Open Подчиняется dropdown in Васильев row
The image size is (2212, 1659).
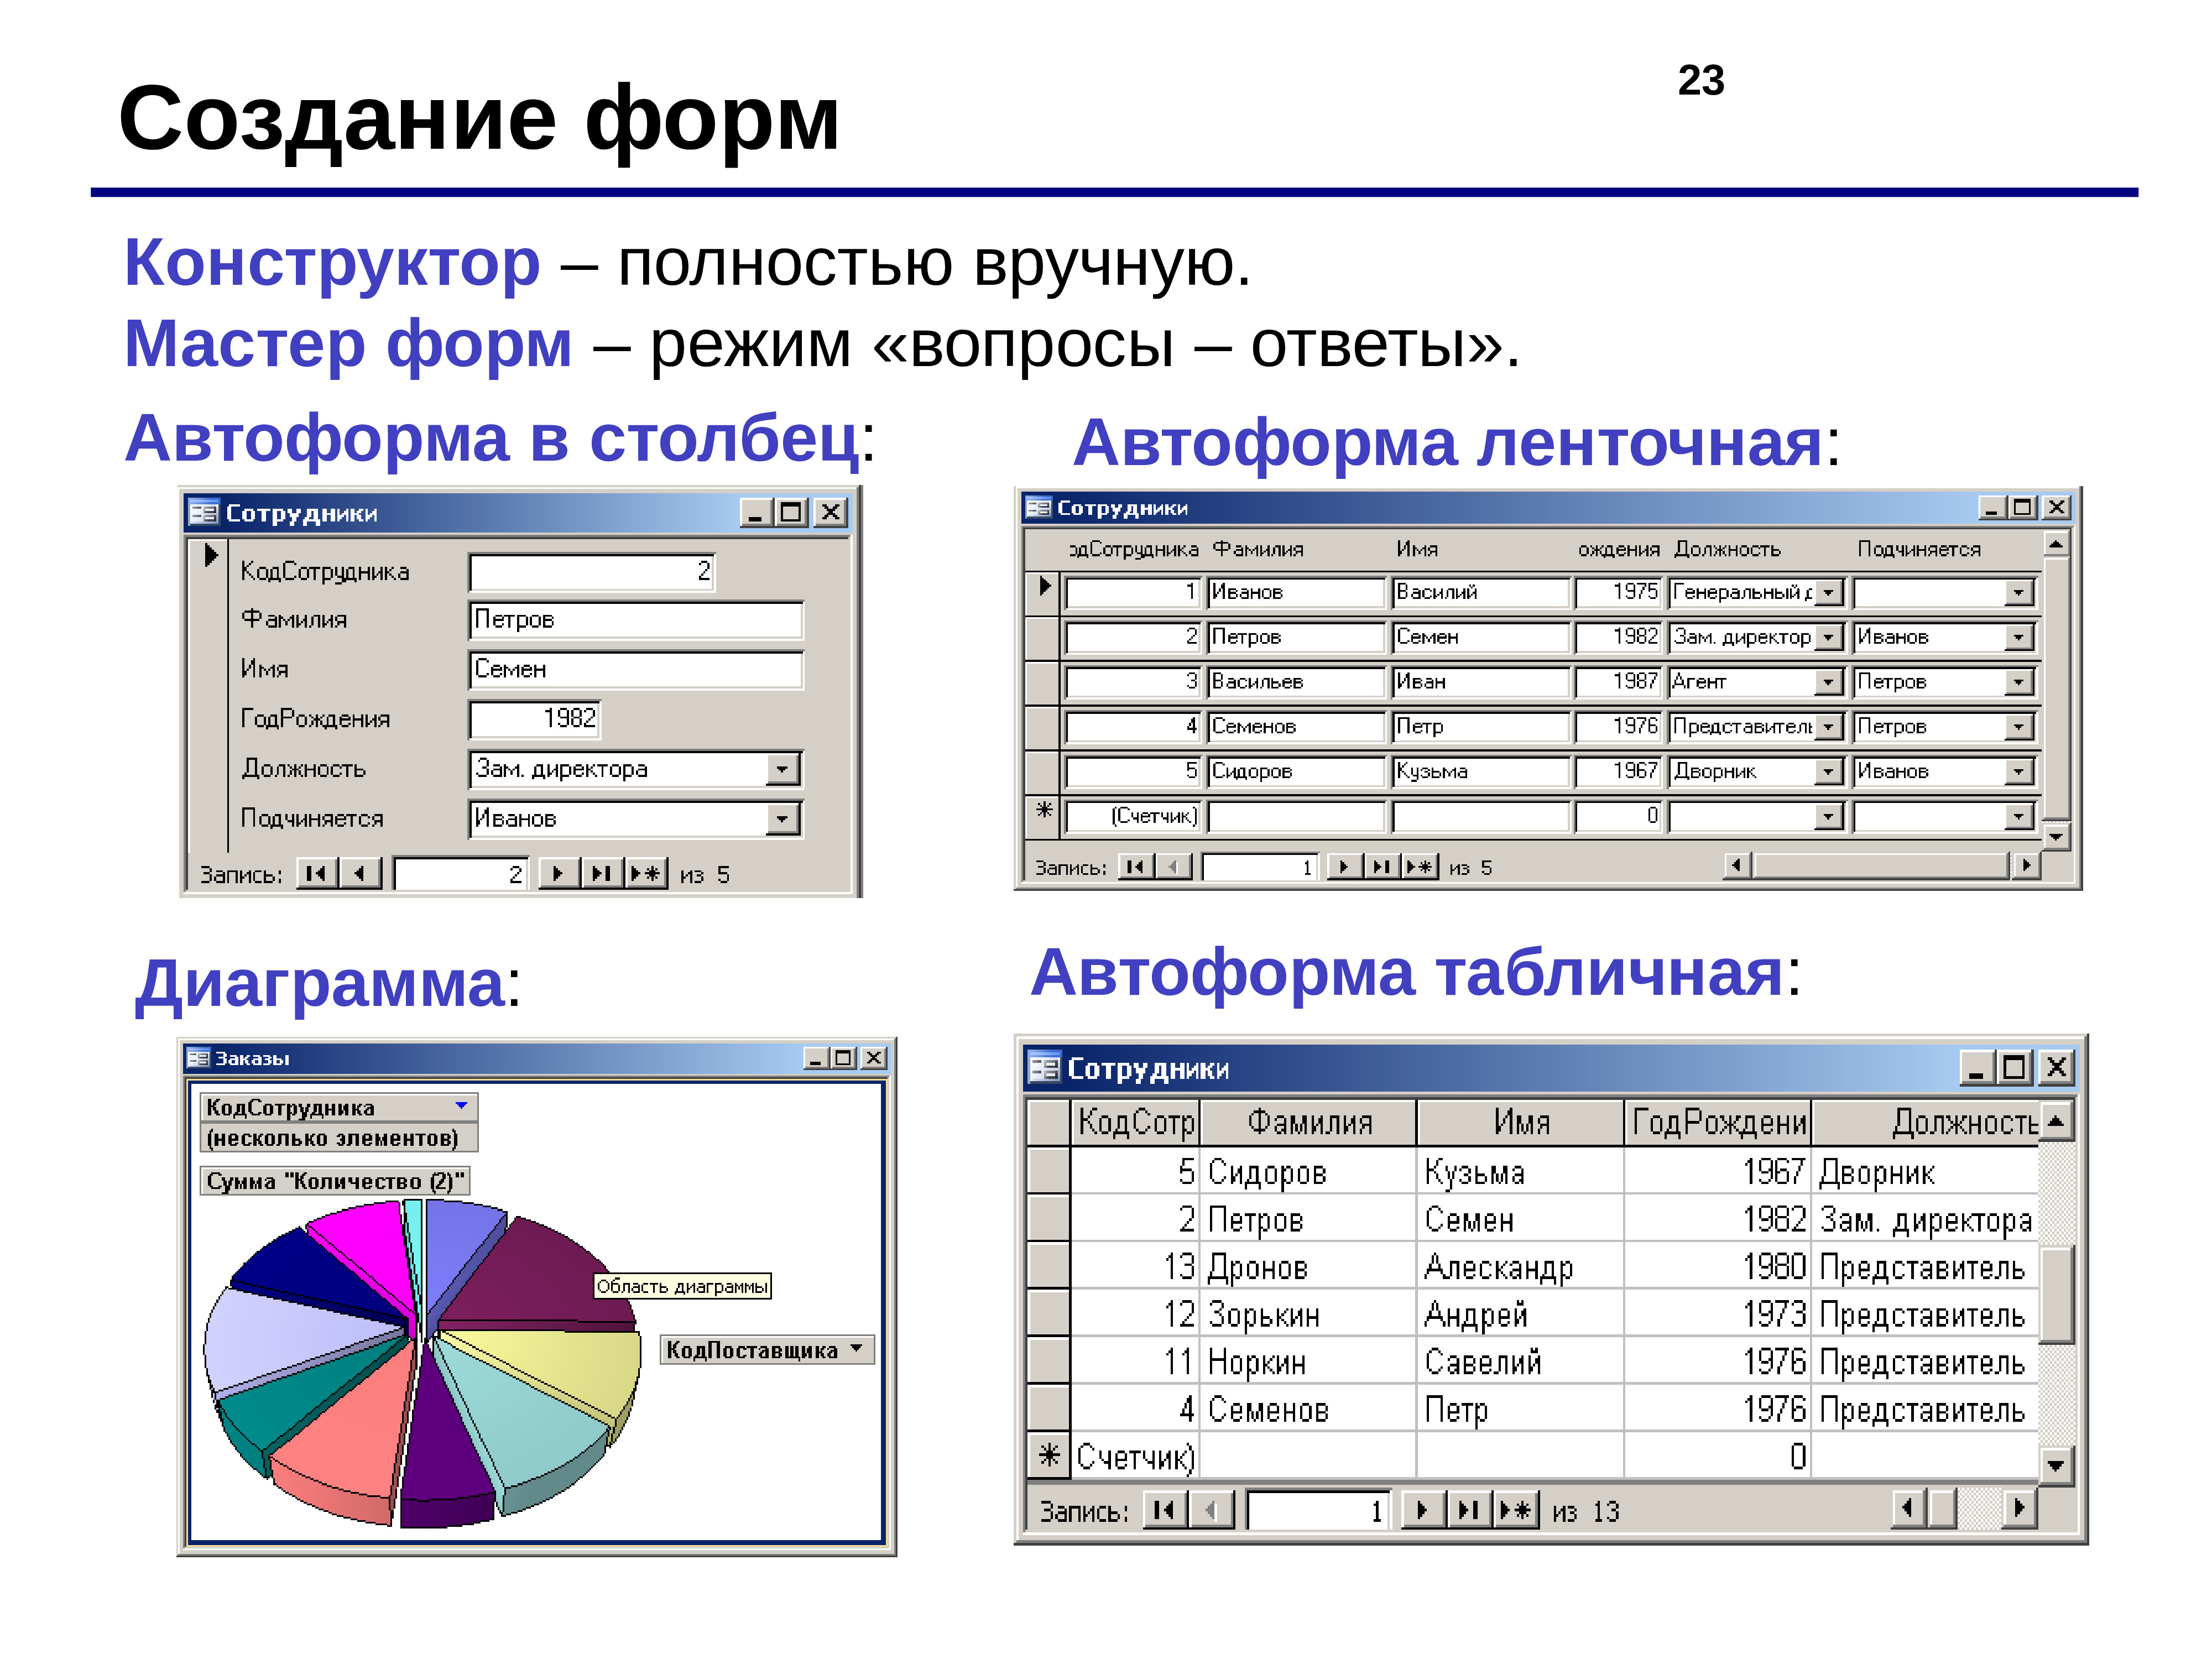[2019, 682]
